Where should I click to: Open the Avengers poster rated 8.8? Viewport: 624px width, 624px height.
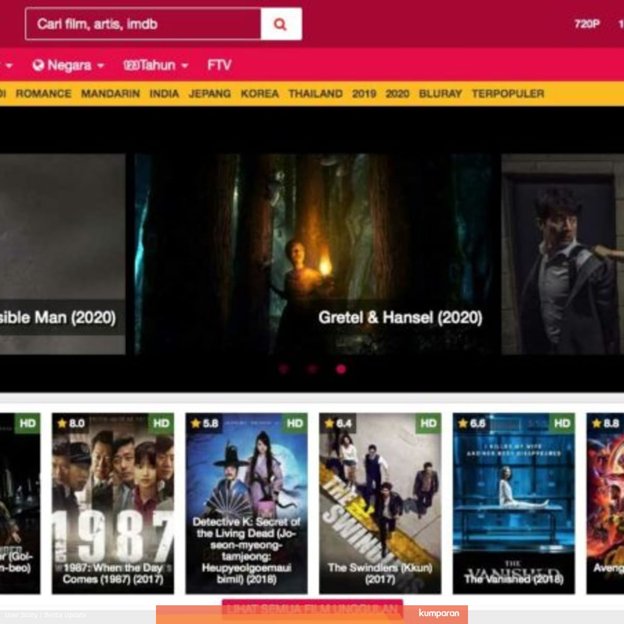[605, 503]
